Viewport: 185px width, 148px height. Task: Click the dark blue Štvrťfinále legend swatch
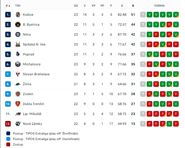8,133
